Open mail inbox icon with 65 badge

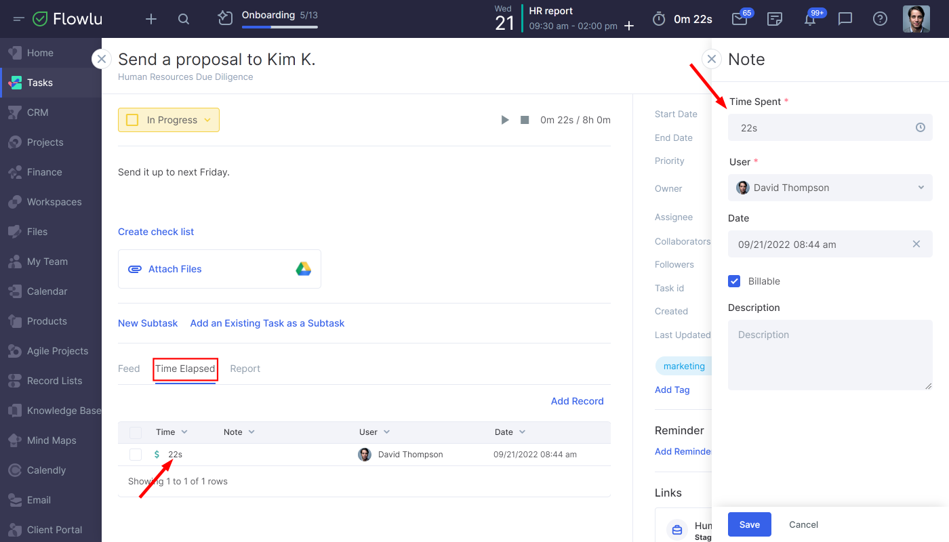740,19
